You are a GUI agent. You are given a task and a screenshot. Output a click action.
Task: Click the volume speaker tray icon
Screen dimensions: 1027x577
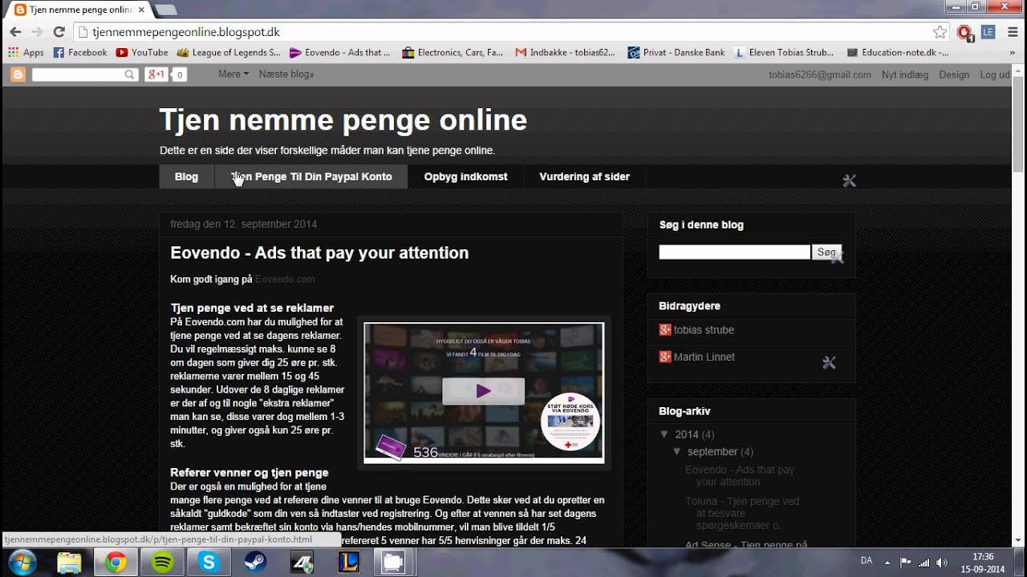[942, 563]
